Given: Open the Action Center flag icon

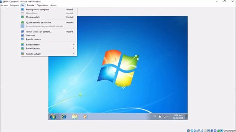Looking at the screenshot, I should 160,117.
